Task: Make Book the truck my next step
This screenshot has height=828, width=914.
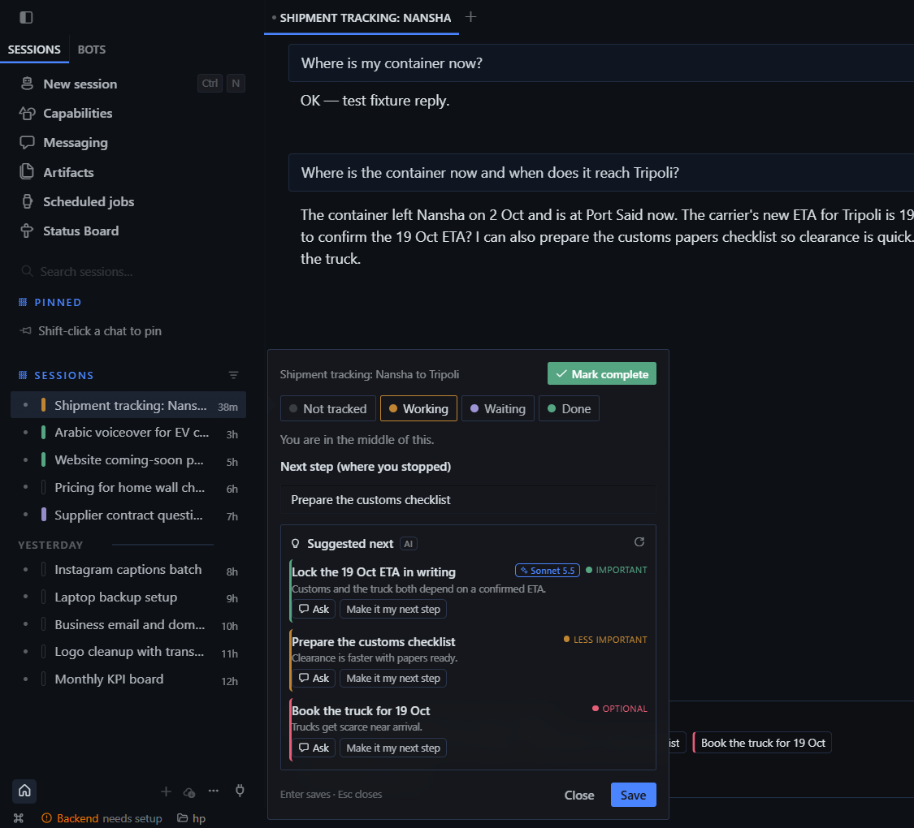Action: [393, 748]
